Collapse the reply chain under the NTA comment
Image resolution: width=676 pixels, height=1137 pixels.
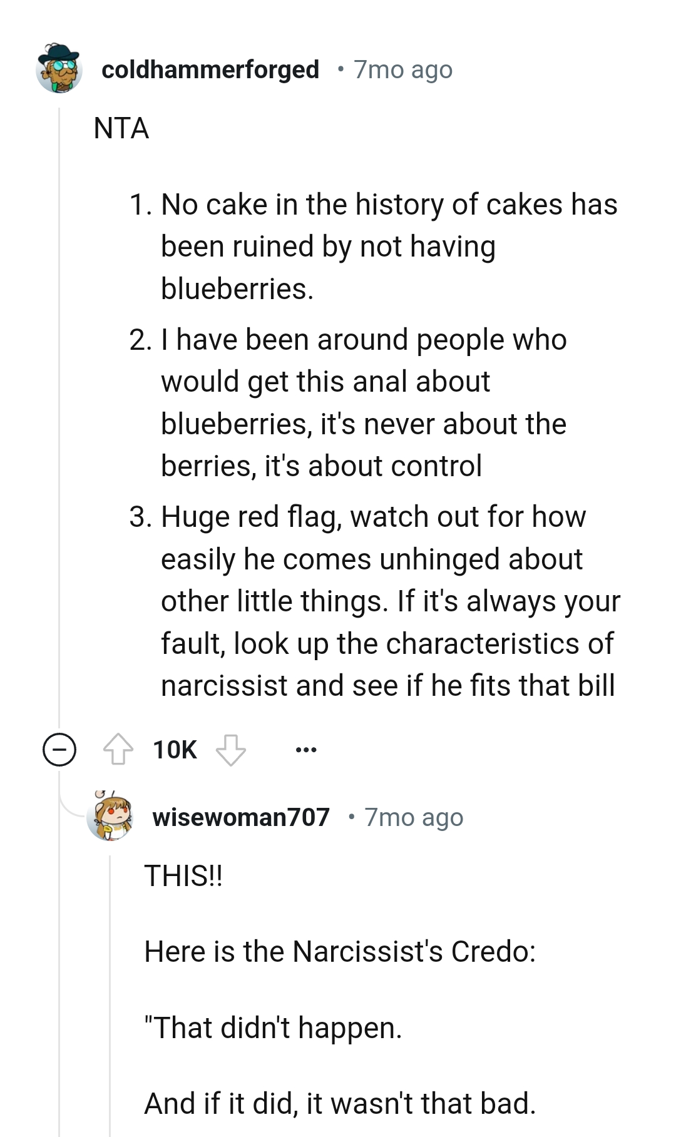[x=58, y=749]
